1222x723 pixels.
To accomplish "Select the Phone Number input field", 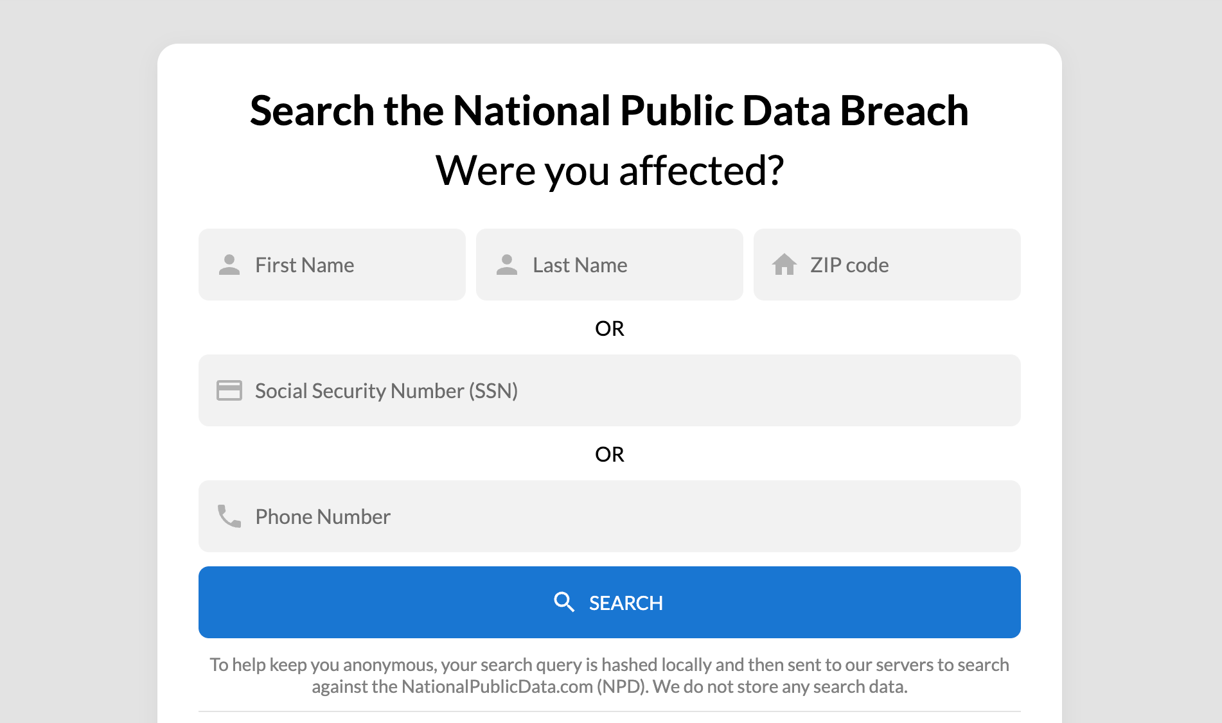I will pos(610,516).
